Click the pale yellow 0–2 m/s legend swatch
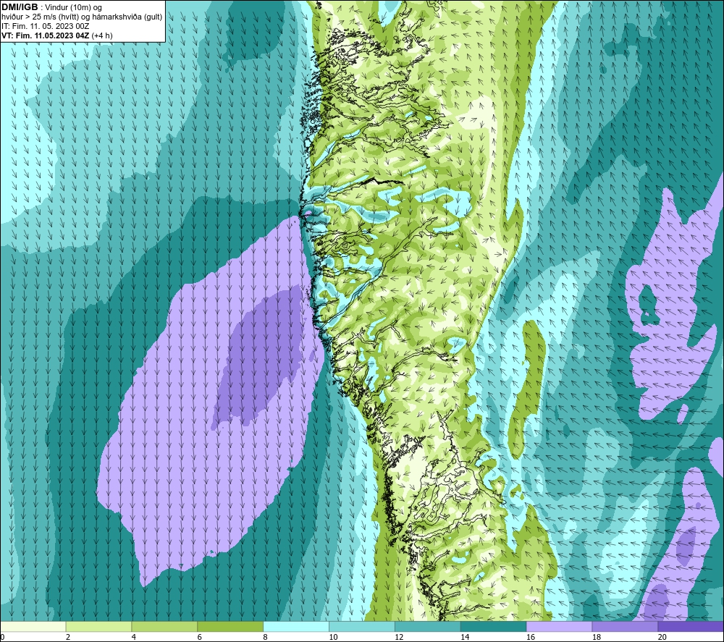Viewport: 724px width, 642px height. point(33,626)
